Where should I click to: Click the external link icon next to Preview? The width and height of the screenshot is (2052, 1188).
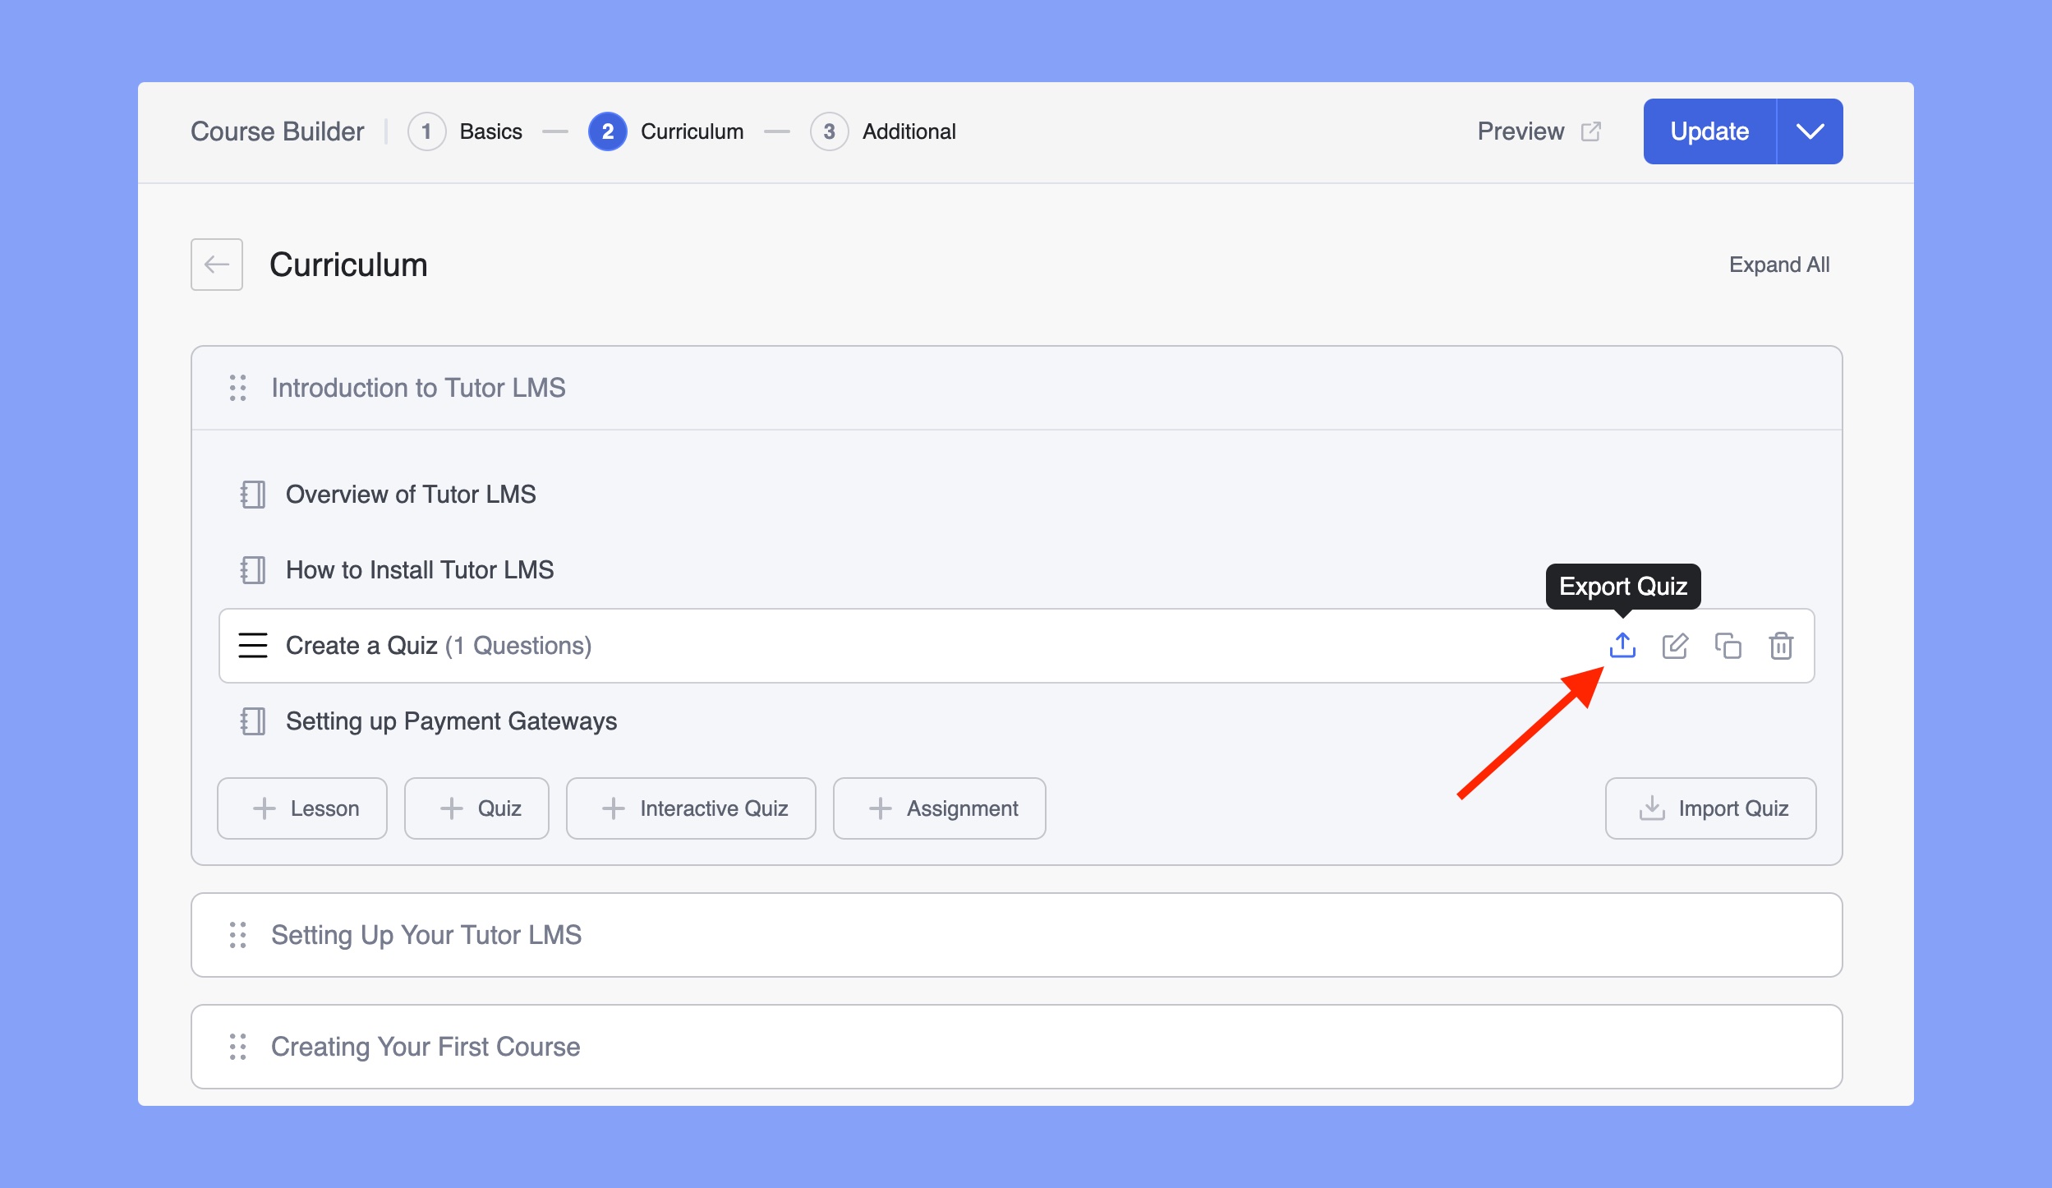[1591, 131]
